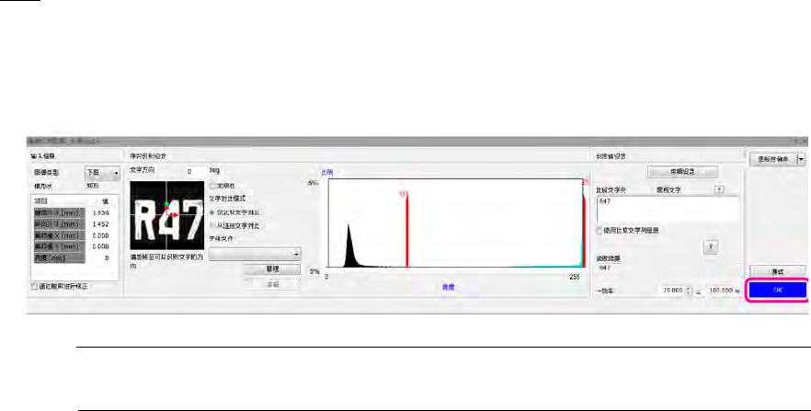Select the table row with value 1.636
This screenshot has width=811, height=411.
tap(73, 213)
